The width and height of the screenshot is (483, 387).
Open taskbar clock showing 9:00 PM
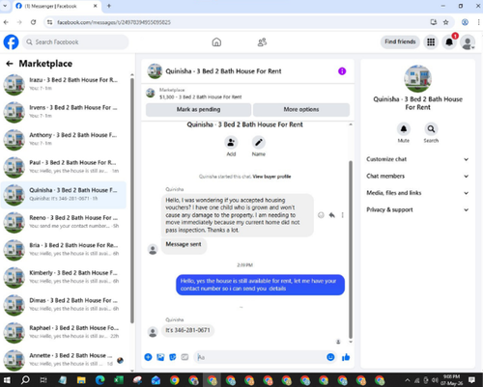coord(451,380)
